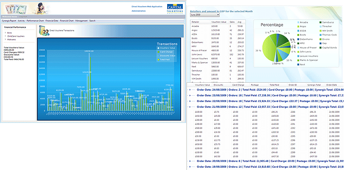345x170 pixels.
Task: Open the Administration link
Action: 139,11
